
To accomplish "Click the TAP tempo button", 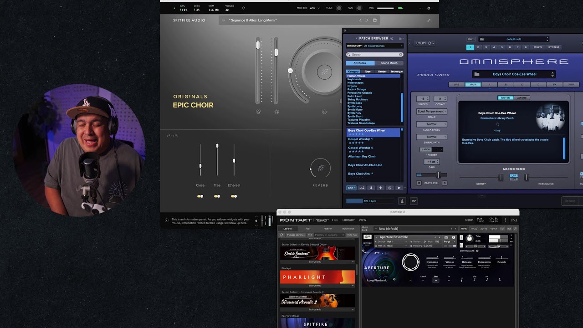I will click(x=414, y=201).
